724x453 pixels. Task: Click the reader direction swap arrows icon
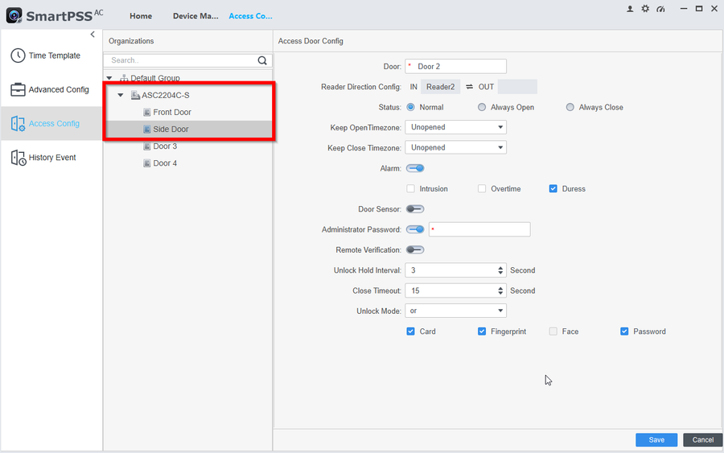[469, 87]
